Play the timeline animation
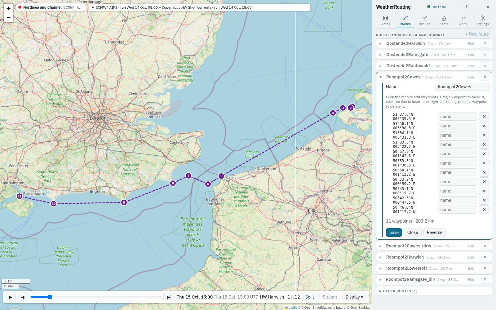 [11, 297]
